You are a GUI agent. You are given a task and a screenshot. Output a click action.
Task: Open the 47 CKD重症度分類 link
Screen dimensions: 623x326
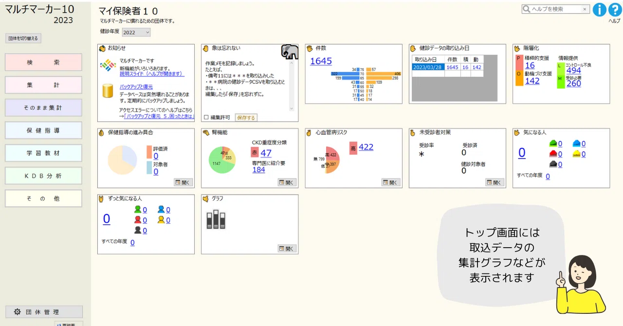pos(266,153)
